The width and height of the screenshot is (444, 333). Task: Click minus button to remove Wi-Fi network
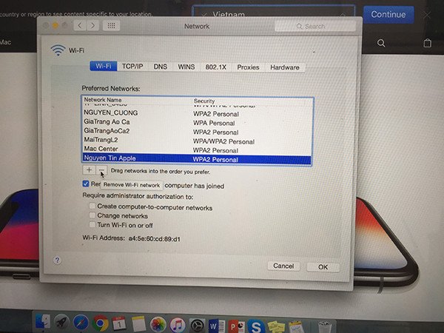click(101, 170)
